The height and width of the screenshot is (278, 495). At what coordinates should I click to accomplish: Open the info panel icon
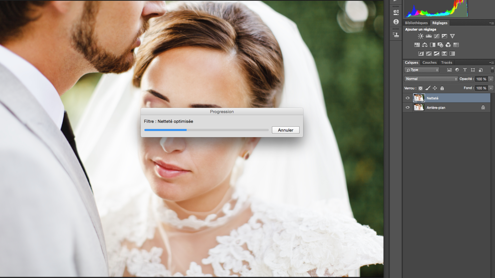click(x=396, y=22)
